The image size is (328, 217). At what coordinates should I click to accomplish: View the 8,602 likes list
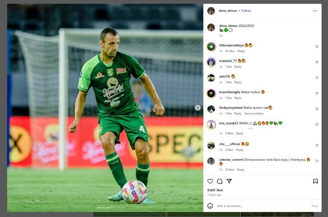[x=215, y=190]
